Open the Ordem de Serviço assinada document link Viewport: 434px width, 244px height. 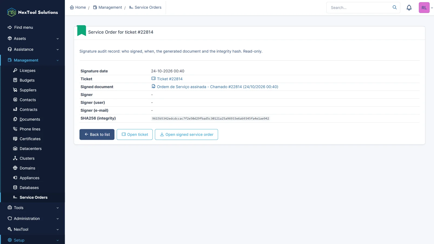click(x=215, y=87)
